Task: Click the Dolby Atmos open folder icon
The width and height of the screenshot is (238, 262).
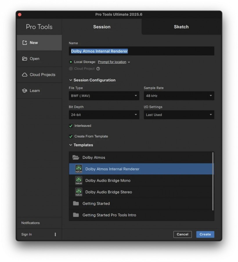Action: click(76, 157)
